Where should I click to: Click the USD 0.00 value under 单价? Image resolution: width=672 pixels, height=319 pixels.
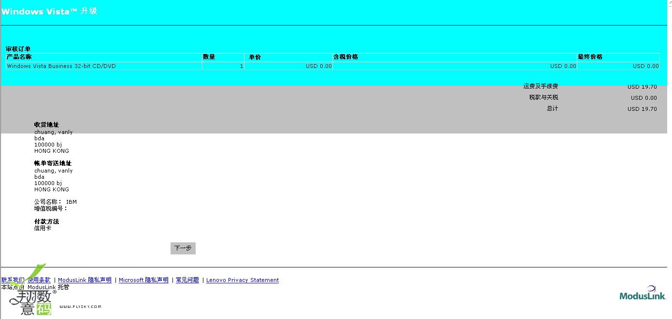(x=319, y=66)
